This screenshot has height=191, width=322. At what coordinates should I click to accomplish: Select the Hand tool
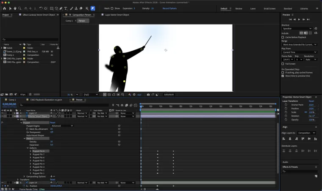tap(15, 8)
